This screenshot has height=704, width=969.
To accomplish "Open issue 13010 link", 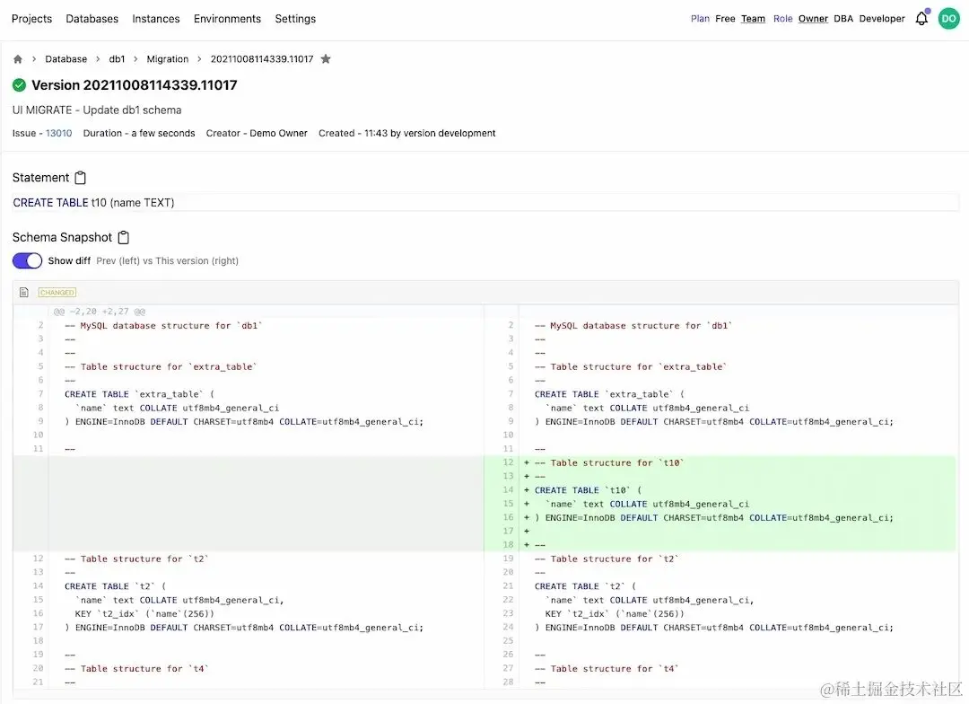I will (x=58, y=133).
